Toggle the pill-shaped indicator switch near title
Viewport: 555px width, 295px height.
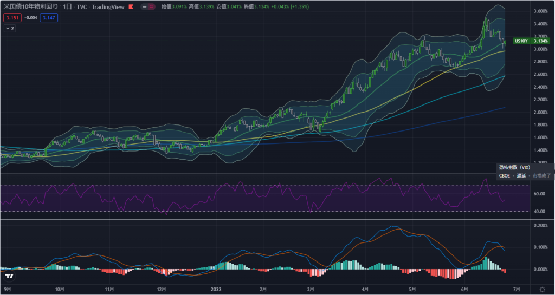147,7
